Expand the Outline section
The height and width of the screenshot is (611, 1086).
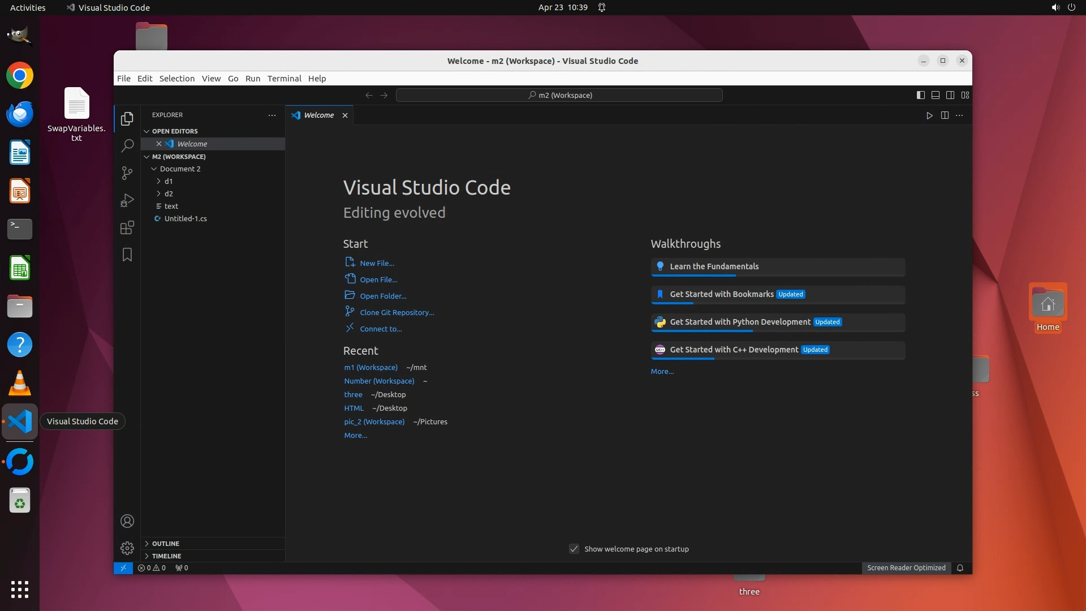click(x=166, y=543)
